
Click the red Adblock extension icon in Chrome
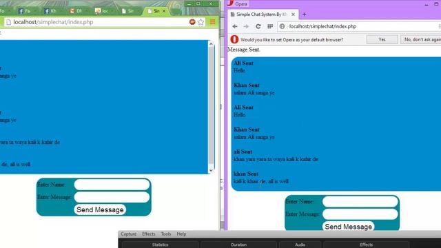192,22
